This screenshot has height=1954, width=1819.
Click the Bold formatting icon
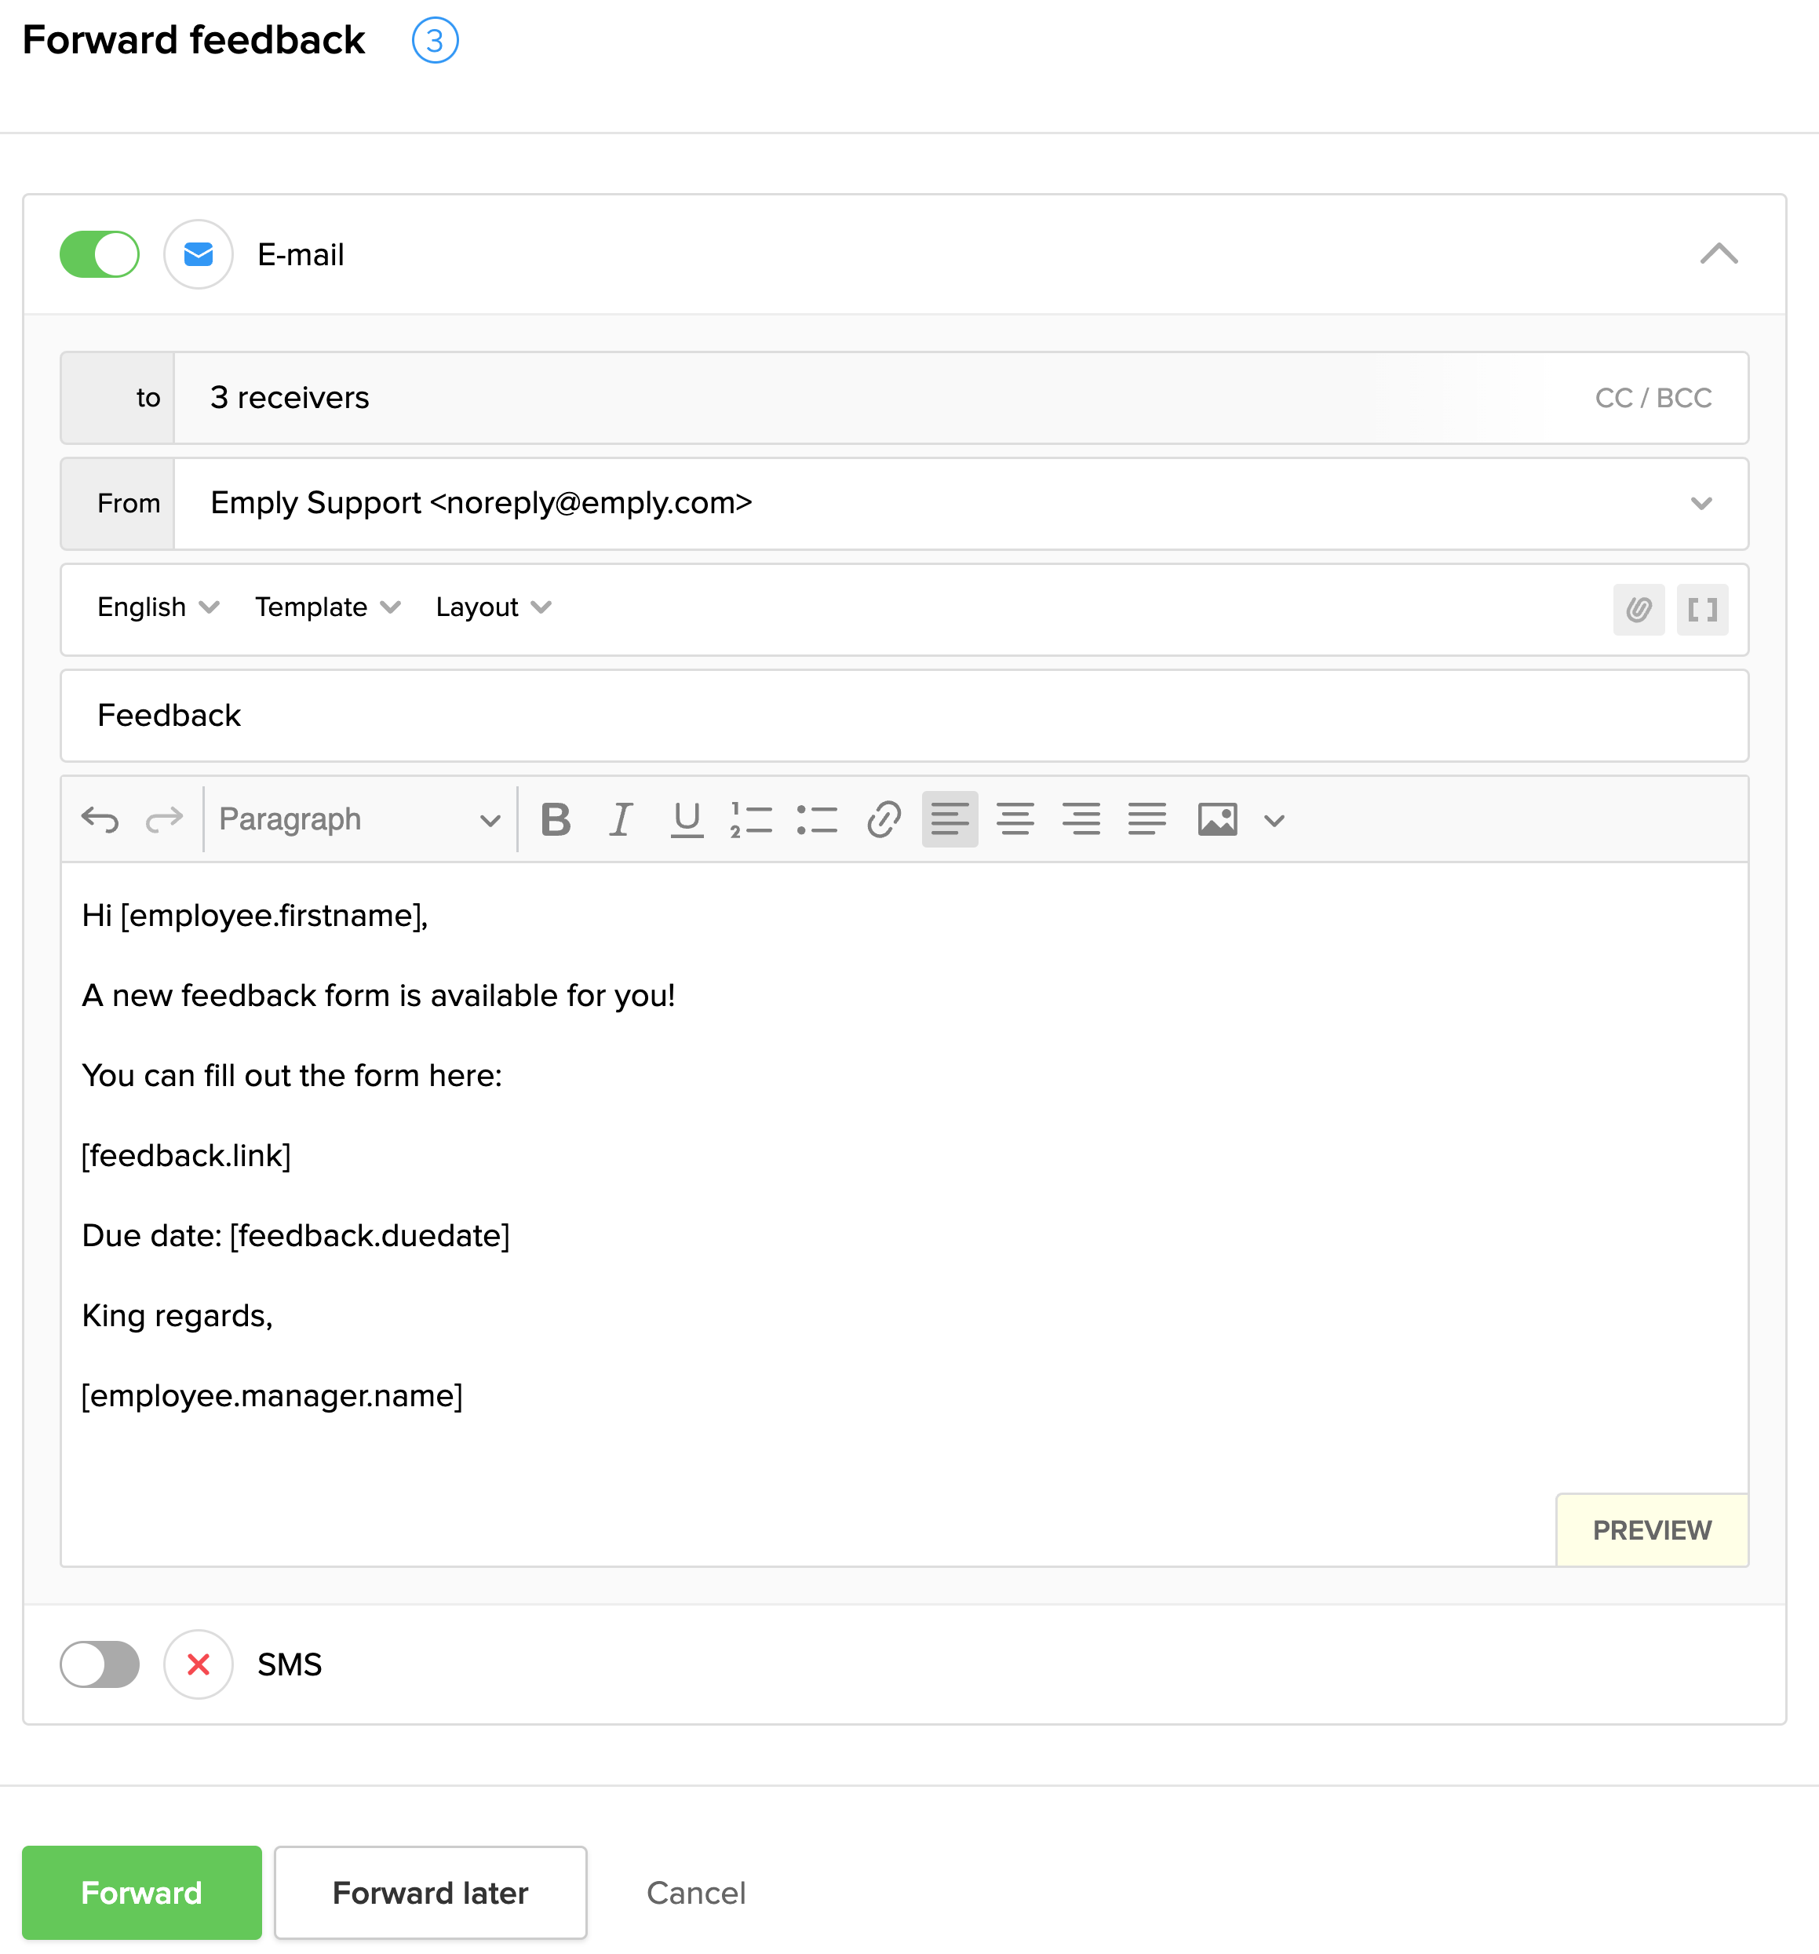click(x=556, y=818)
